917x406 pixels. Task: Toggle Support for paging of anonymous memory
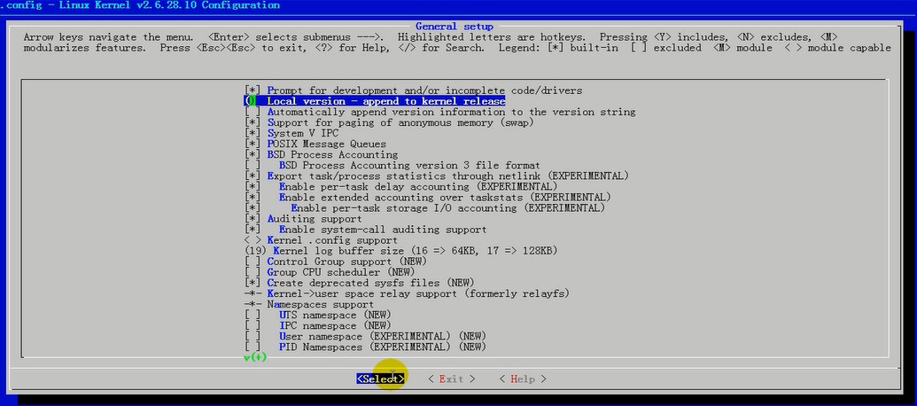point(389,122)
